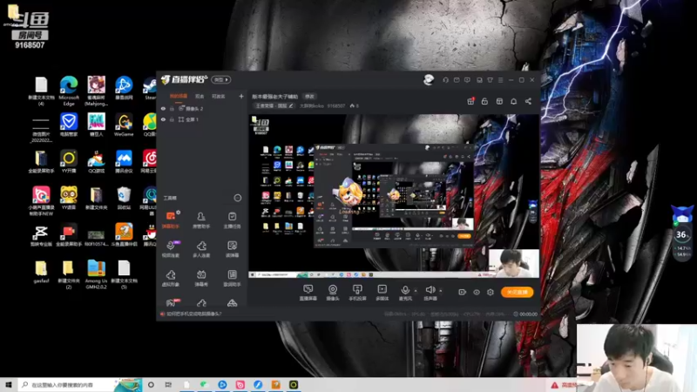Image resolution: width=697 pixels, height=392 pixels.
Task: Add the 多媒体 media source
Action: 382,293
